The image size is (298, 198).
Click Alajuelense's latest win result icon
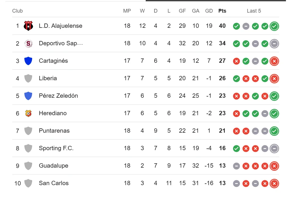click(x=274, y=26)
